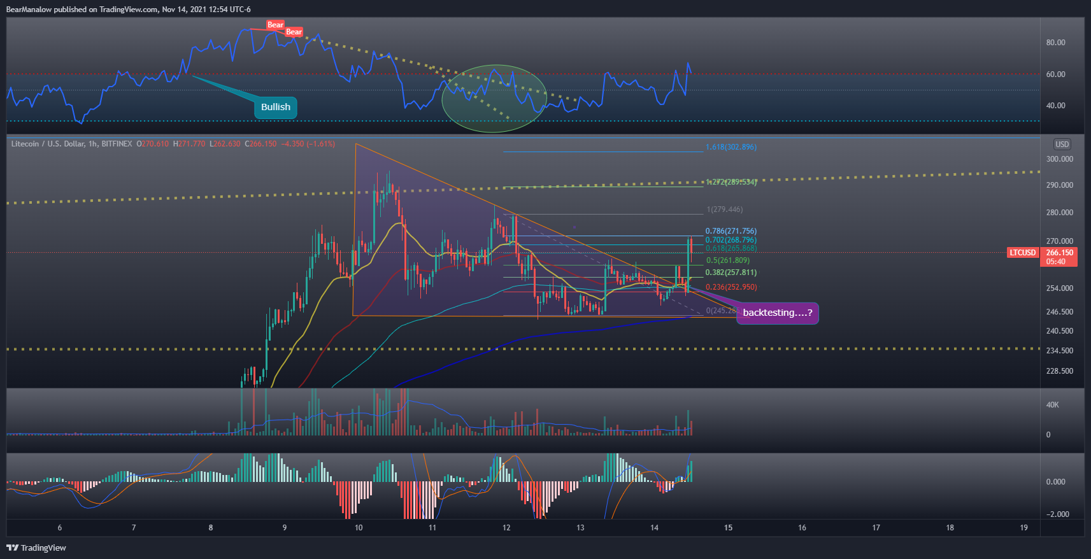Click the 0.5(261.809) Fibonacci label
This screenshot has width=1091, height=559.
click(x=728, y=260)
